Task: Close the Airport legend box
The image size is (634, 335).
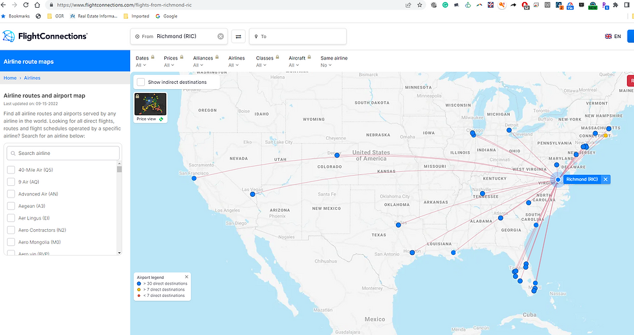Action: pyautogui.click(x=186, y=277)
